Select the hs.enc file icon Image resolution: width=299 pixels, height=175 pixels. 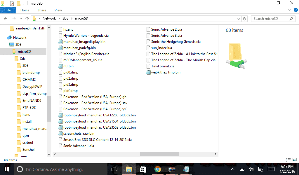(60, 29)
